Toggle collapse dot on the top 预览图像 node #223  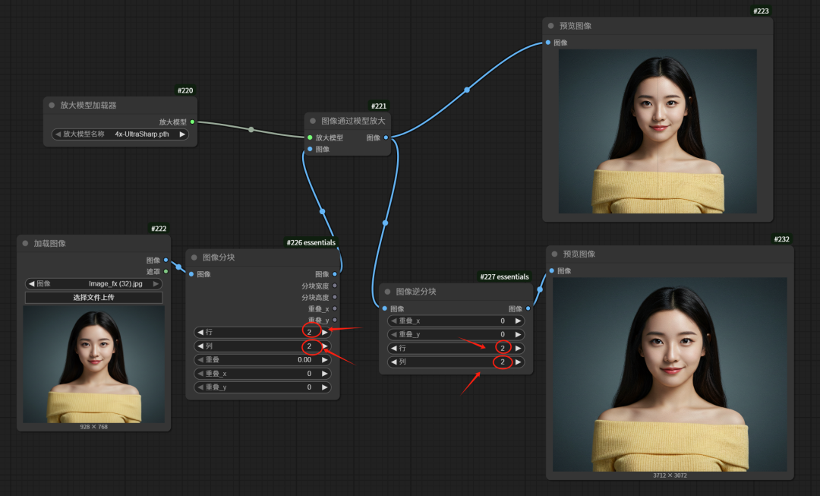550,26
